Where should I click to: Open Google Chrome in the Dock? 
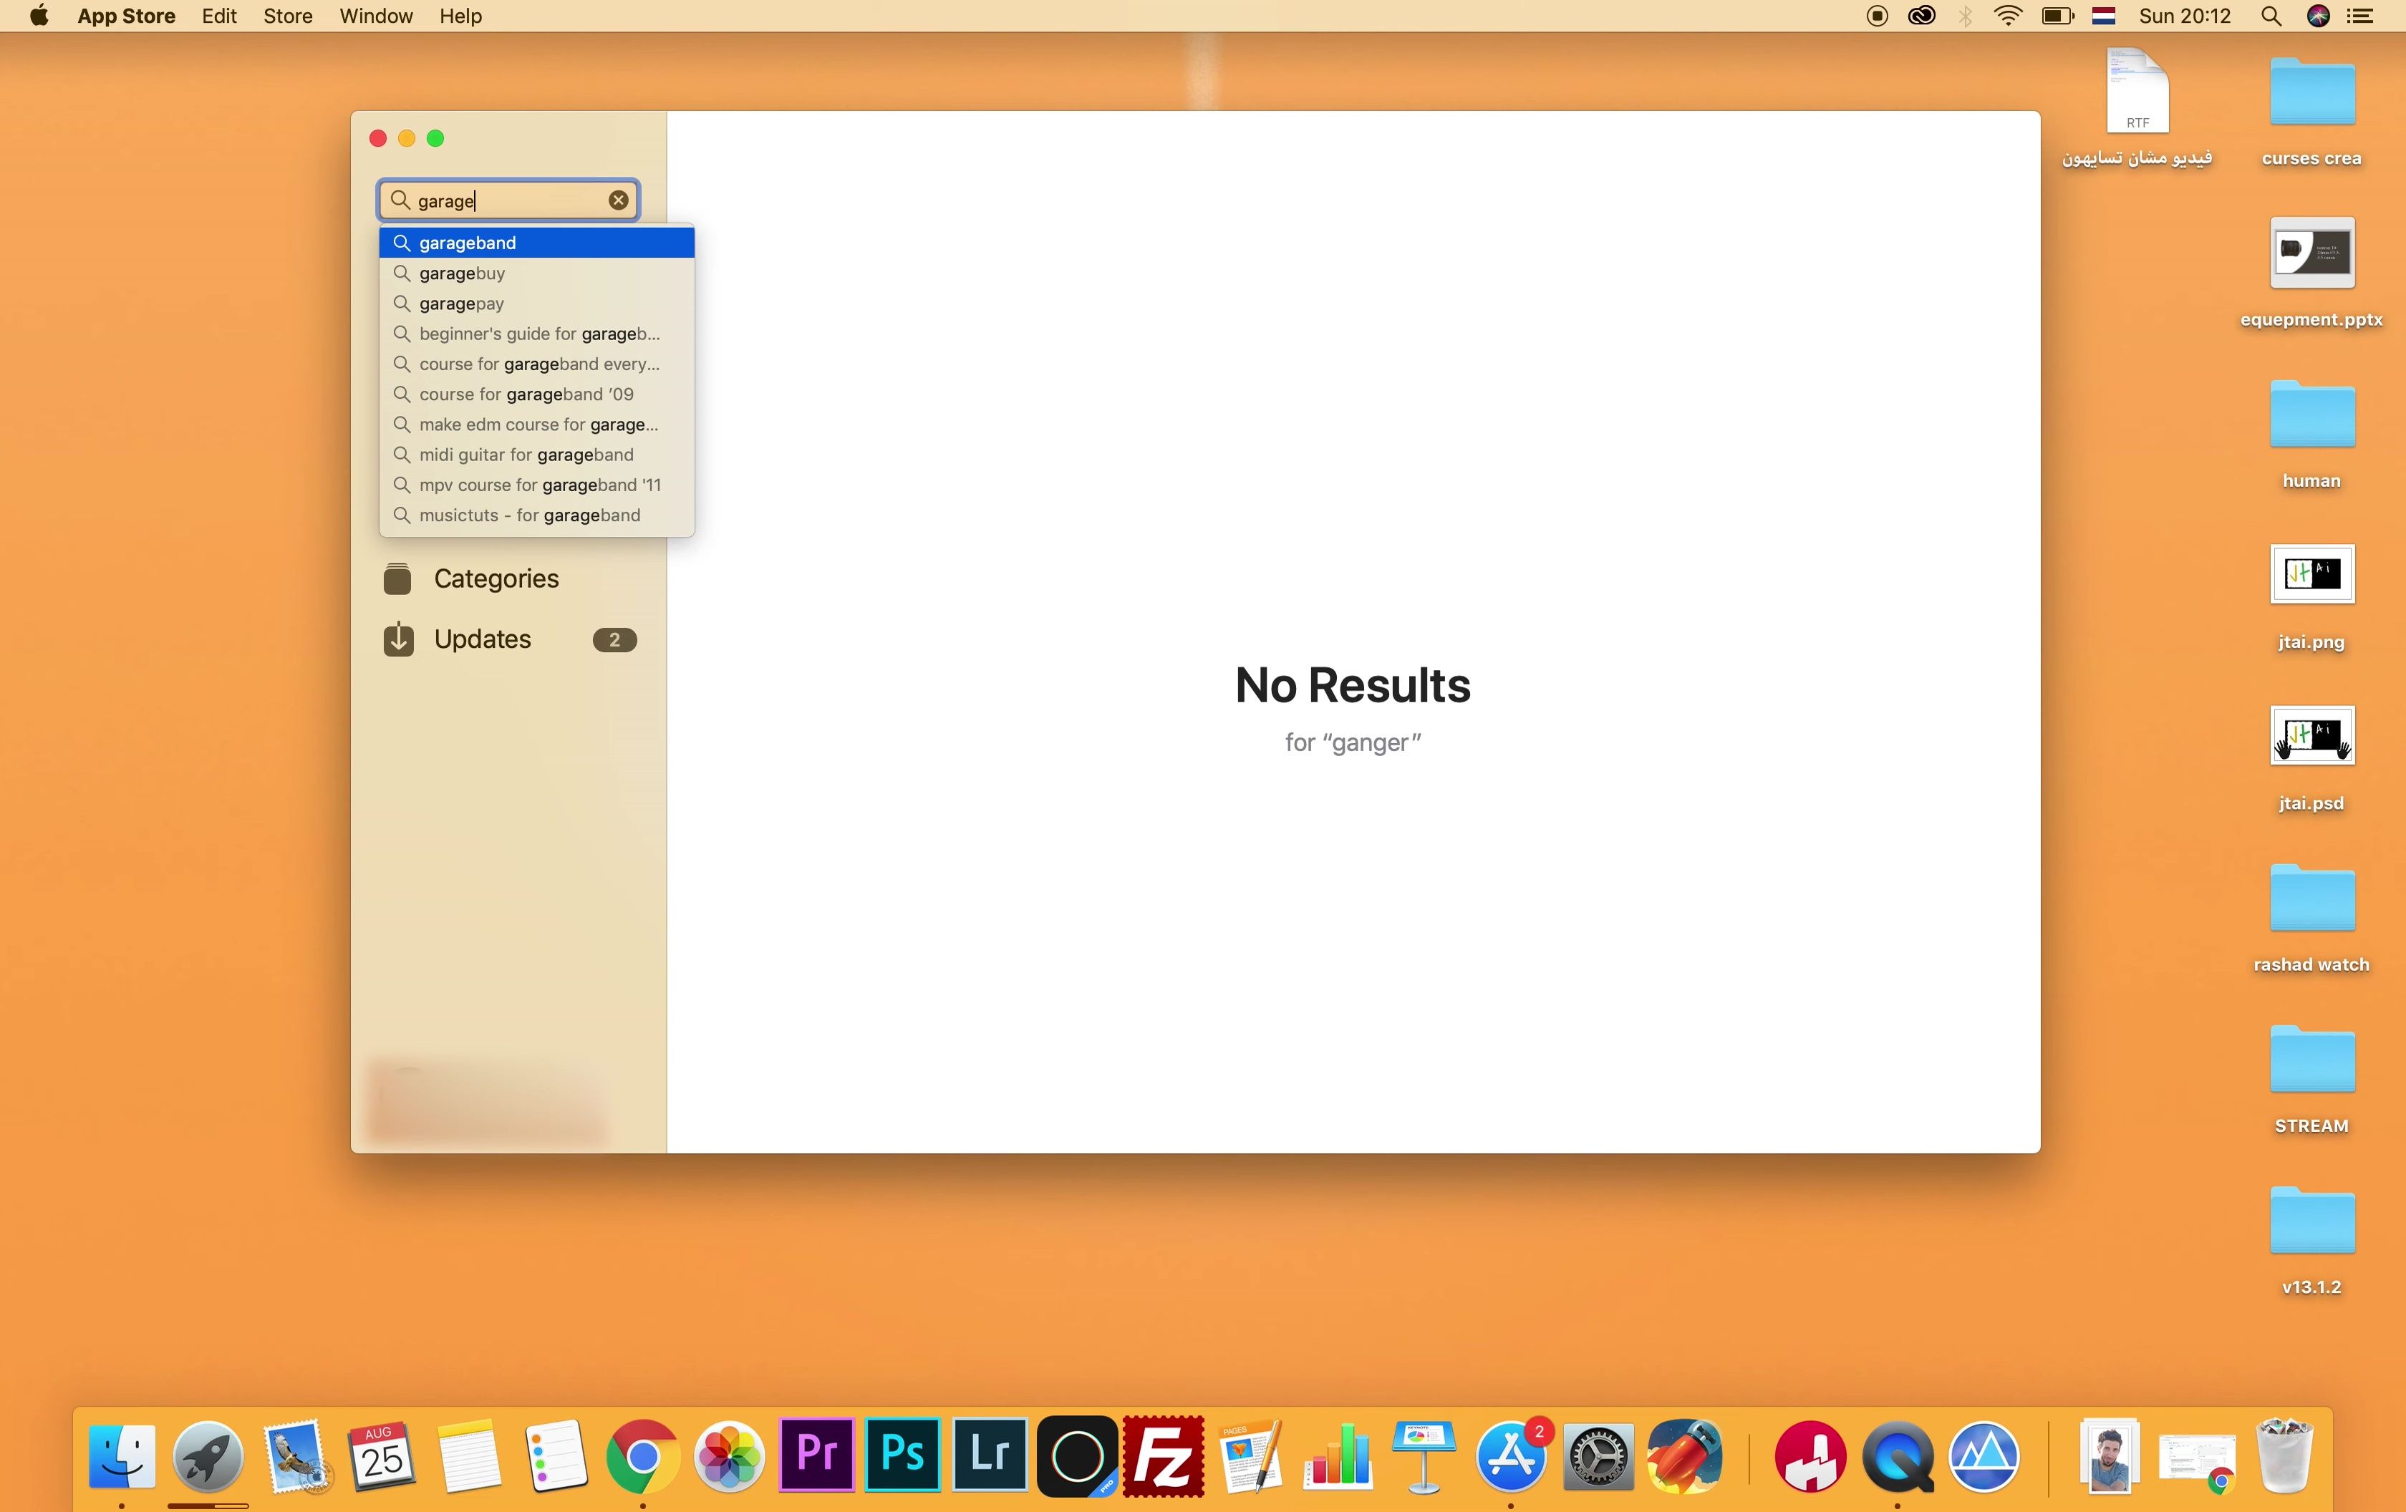(x=642, y=1456)
